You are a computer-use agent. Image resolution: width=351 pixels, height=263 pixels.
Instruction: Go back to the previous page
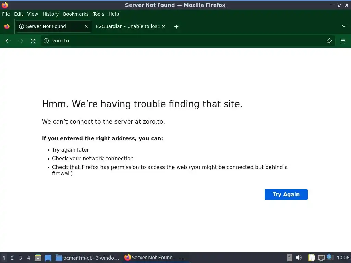[8, 41]
